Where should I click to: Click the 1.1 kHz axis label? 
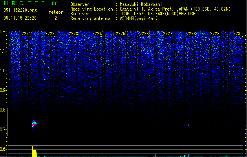click(x=4, y=51)
